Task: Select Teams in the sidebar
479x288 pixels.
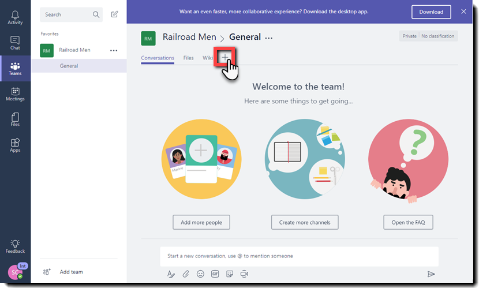Action: click(x=15, y=69)
